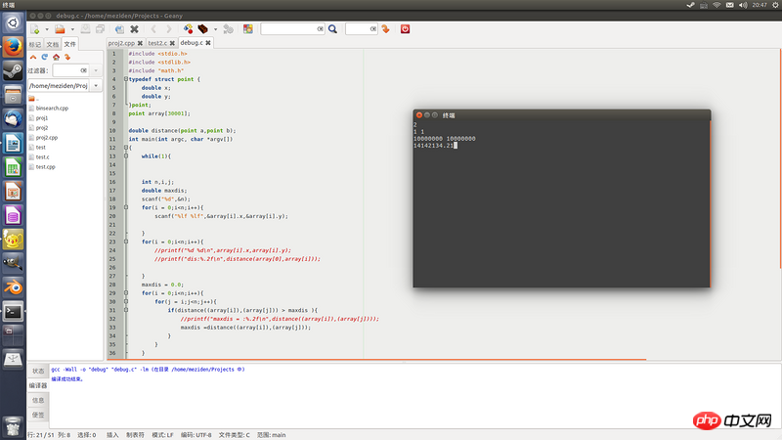
Task: Select test.c in file list
Action: [42, 157]
